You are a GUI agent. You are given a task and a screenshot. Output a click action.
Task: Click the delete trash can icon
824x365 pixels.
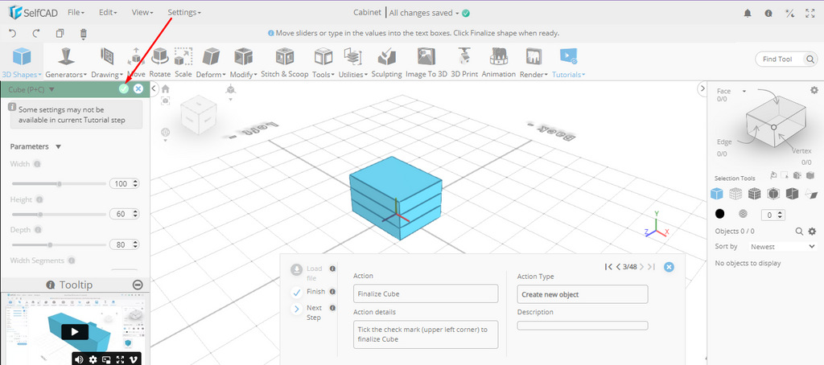point(84,33)
